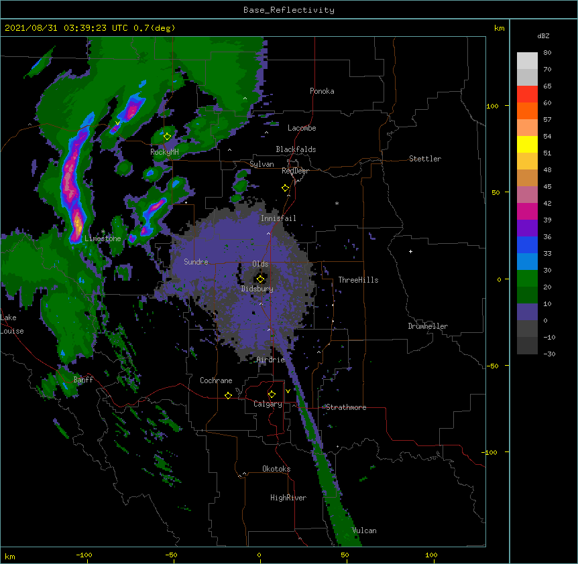Click the yellow diamond marker beside RockyMH
Image resolution: width=578 pixels, height=564 pixels.
pyautogui.click(x=167, y=137)
